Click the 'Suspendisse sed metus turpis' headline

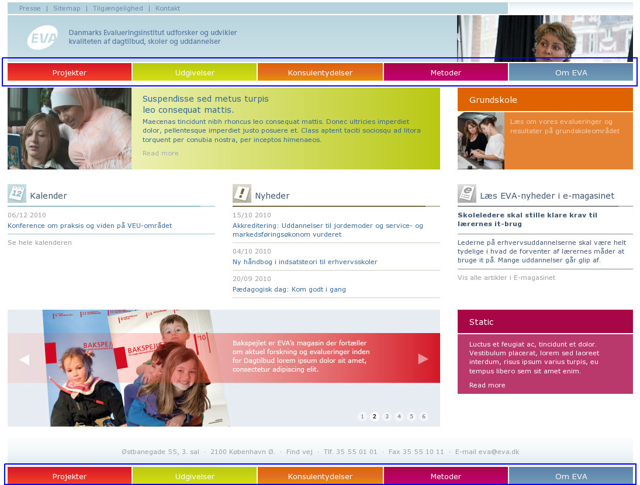click(x=205, y=104)
